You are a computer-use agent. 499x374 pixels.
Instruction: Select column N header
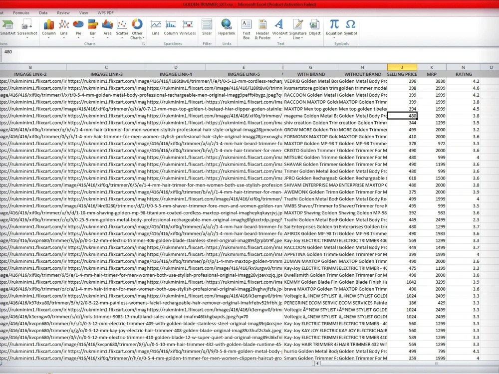(464, 67)
